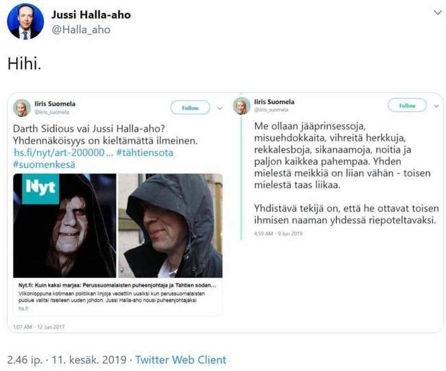446x371 pixels.
Task: Open the 4:59 AM - 9 Jun 2019 timestamp
Action: (x=278, y=233)
